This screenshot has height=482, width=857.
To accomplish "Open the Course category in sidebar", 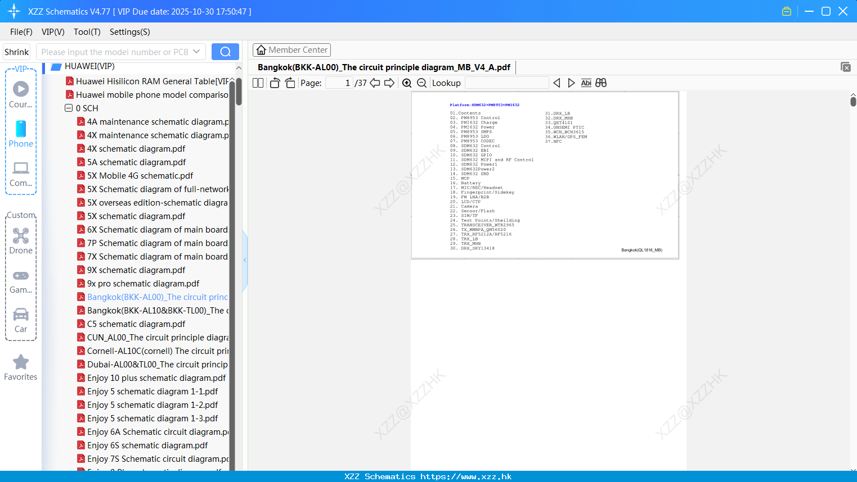I will [x=21, y=95].
